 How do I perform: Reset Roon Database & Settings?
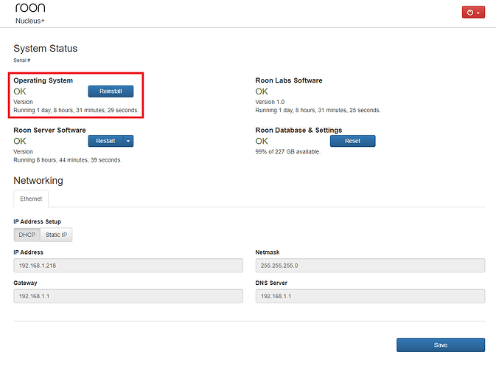point(353,141)
